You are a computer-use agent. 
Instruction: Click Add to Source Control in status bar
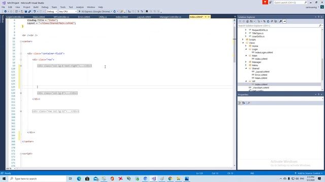click(x=309, y=173)
